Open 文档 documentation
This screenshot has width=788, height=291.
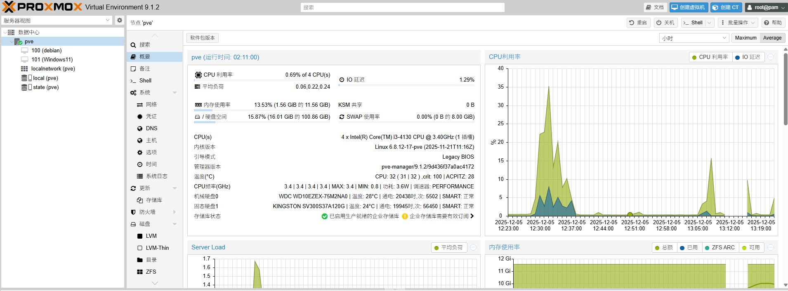(x=655, y=7)
